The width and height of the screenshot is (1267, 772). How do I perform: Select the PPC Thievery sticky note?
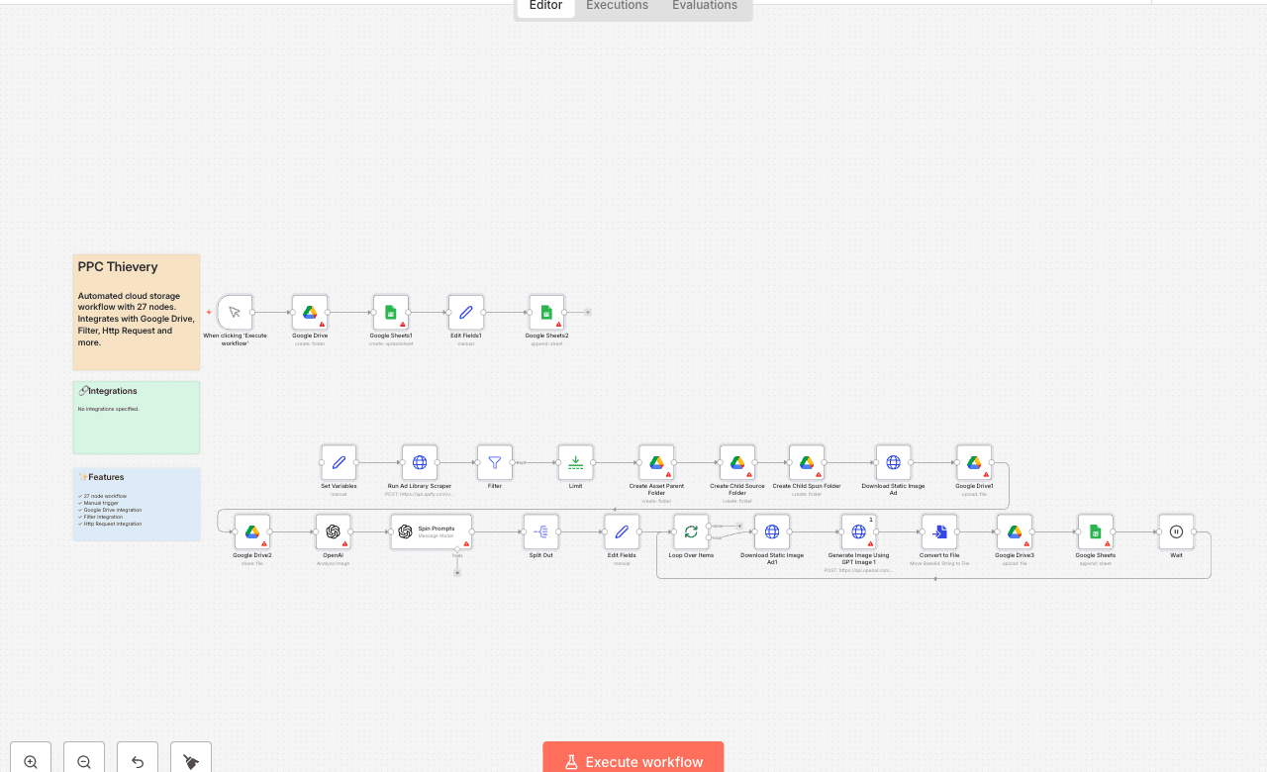pyautogui.click(x=137, y=312)
